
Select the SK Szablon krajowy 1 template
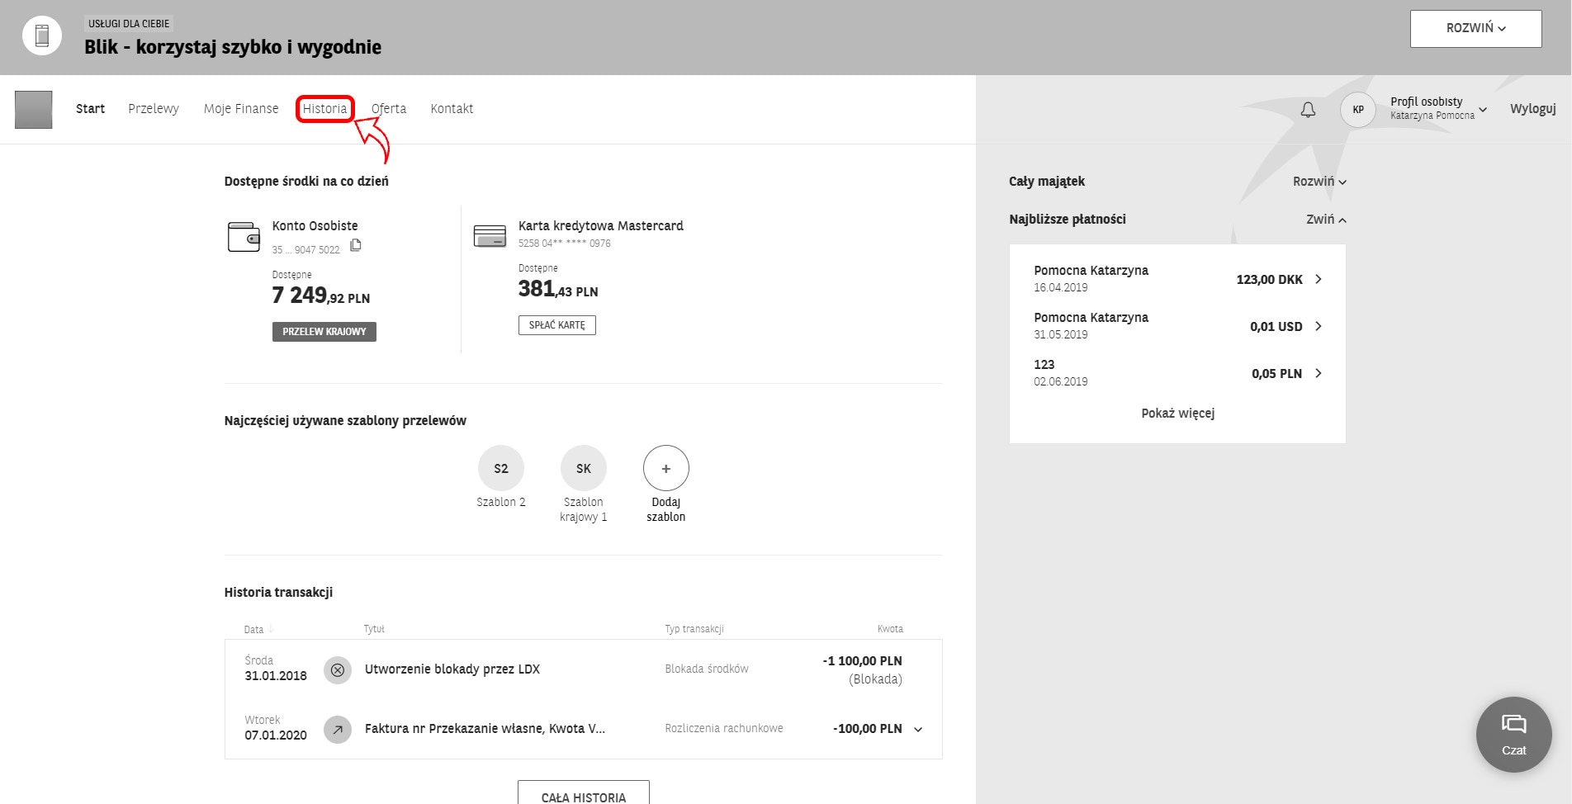584,468
